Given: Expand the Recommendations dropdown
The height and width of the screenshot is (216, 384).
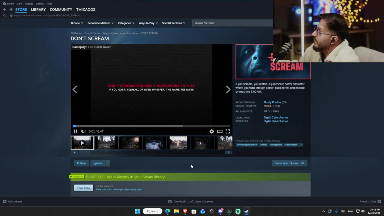Looking at the screenshot, I should coord(100,23).
